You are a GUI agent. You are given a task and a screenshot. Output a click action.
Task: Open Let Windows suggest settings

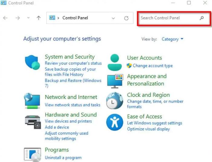(155, 123)
